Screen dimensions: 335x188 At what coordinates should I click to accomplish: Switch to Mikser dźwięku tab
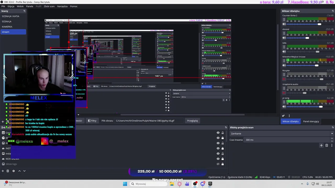[291, 121]
